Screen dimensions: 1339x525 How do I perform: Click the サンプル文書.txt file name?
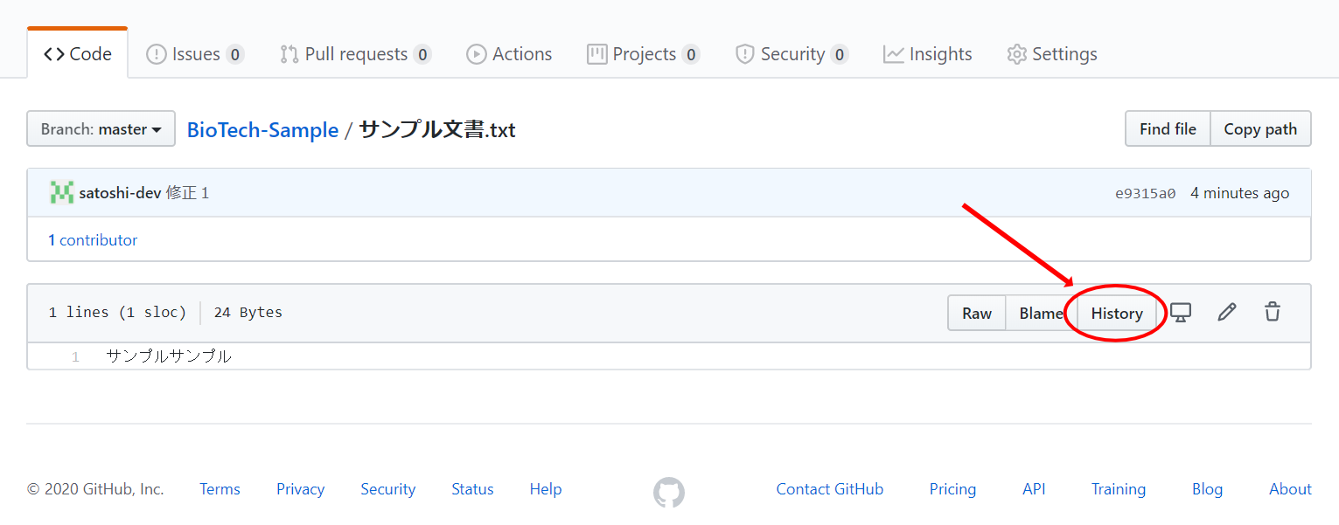tap(437, 130)
